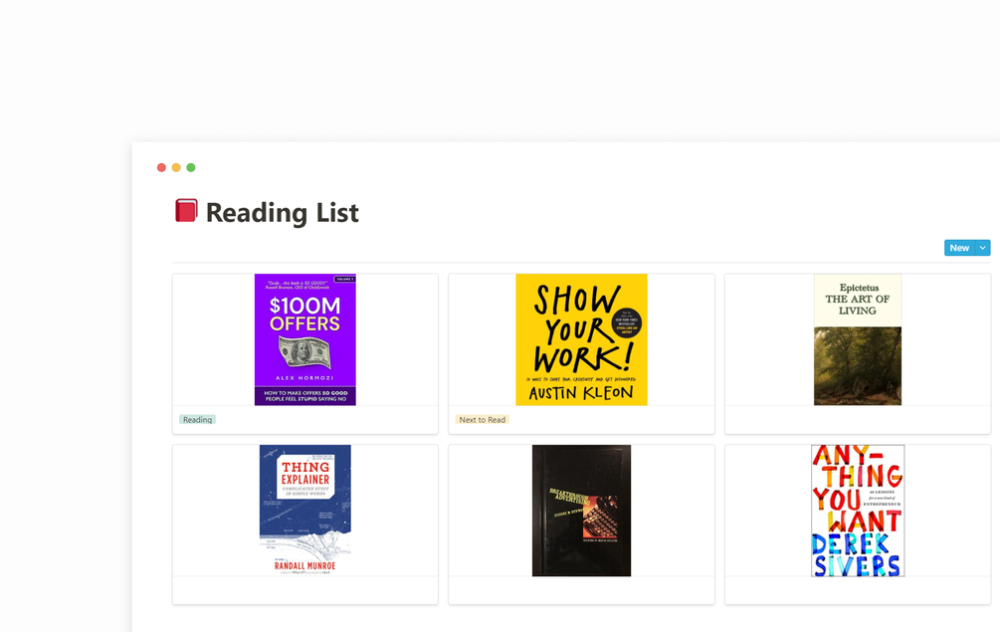The image size is (1000, 632).
Task: Click the Reading List page title
Action: (281, 212)
